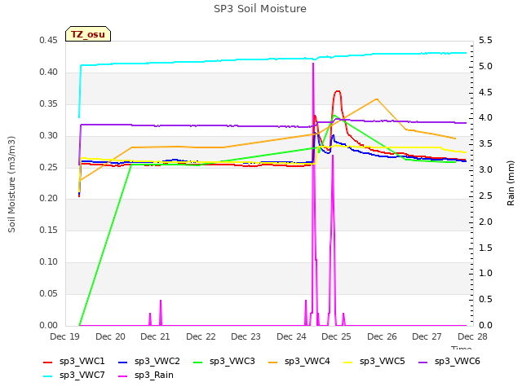
Task: Select the sp3_Rain legend entry
Action: tap(146, 376)
